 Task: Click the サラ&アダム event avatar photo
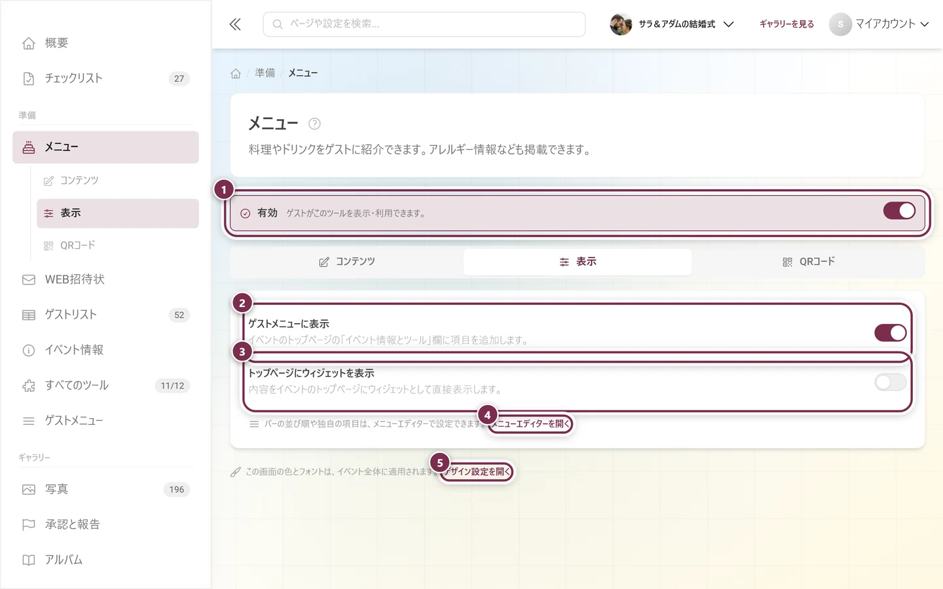(621, 24)
